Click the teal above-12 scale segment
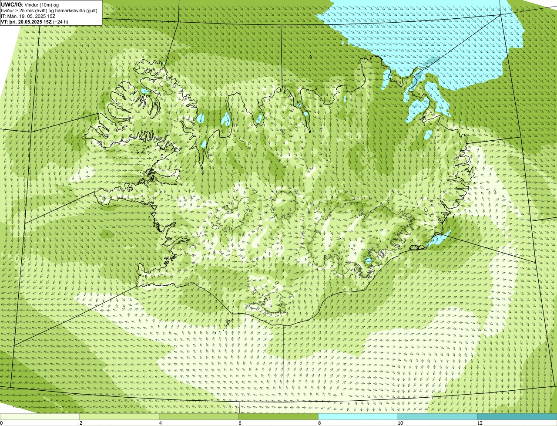This screenshot has width=557, height=426. [517, 417]
